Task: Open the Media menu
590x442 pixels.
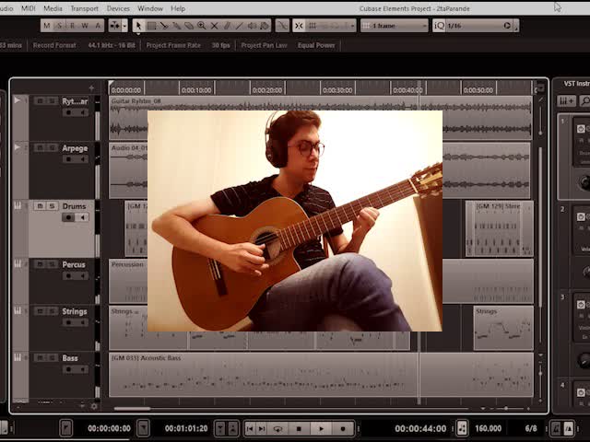Action: 53,8
